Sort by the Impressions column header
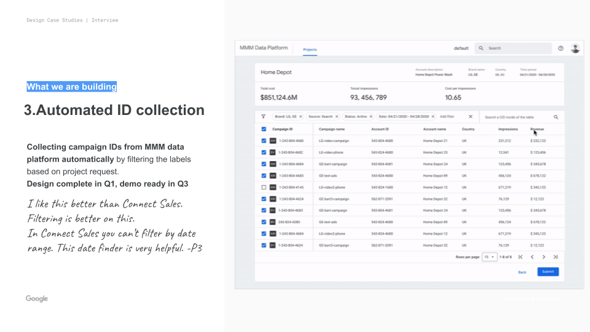 [x=508, y=129]
